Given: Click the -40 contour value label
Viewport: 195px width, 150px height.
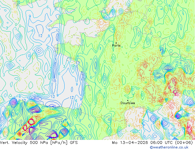Looking at the screenshot, I should click(x=175, y=95).
